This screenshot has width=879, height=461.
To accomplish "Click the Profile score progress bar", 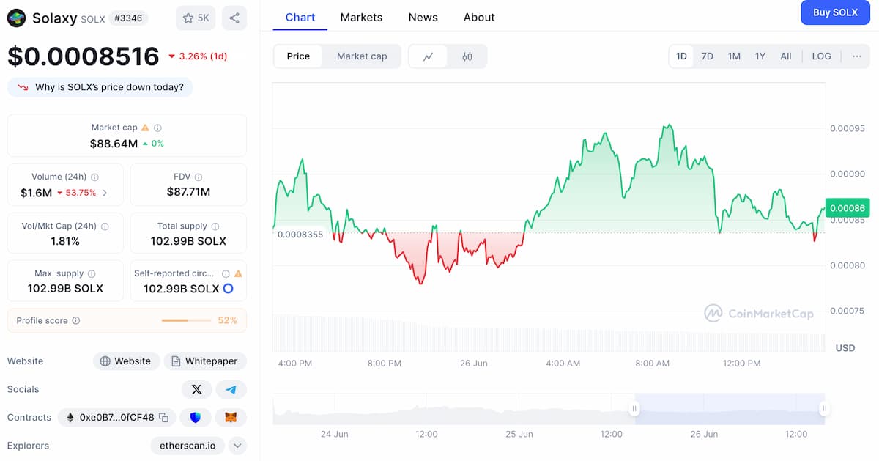I will [186, 321].
